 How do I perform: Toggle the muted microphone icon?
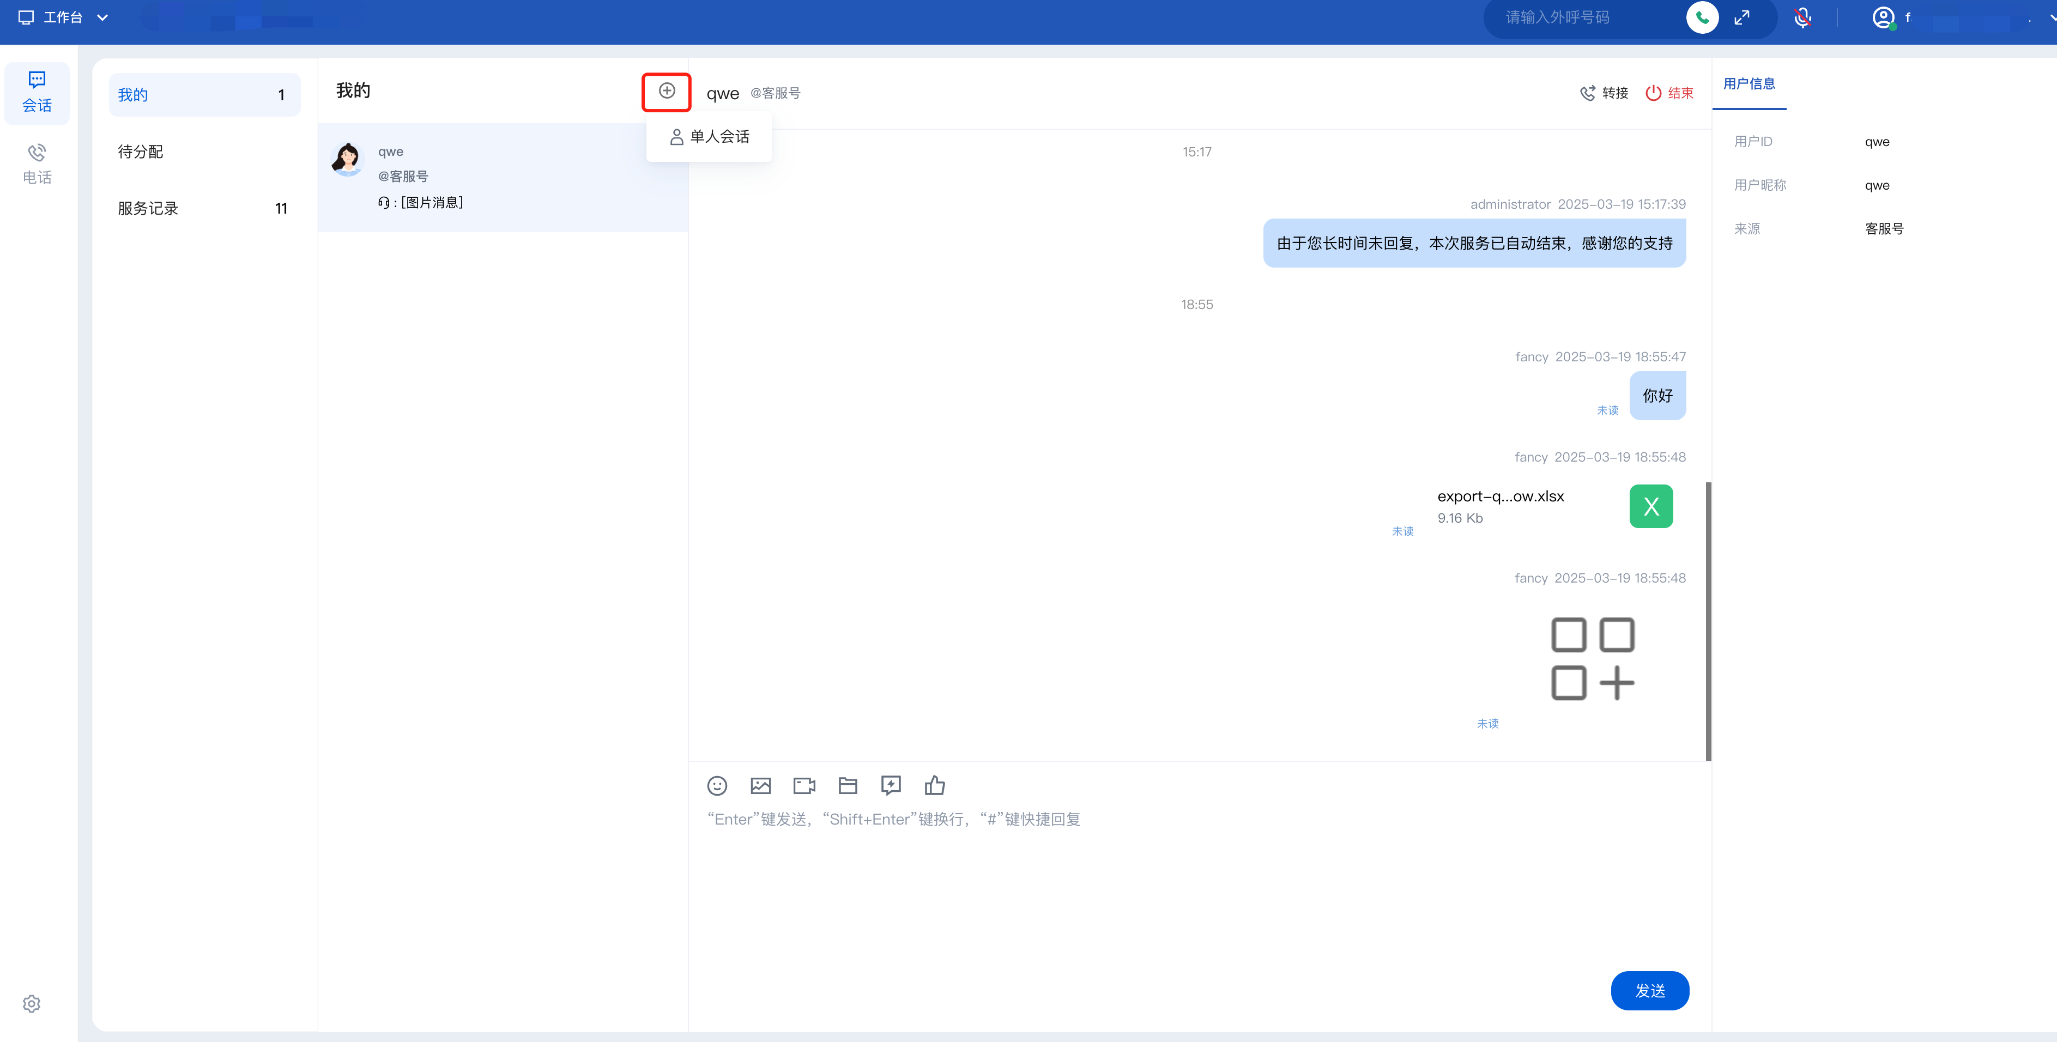1802,17
